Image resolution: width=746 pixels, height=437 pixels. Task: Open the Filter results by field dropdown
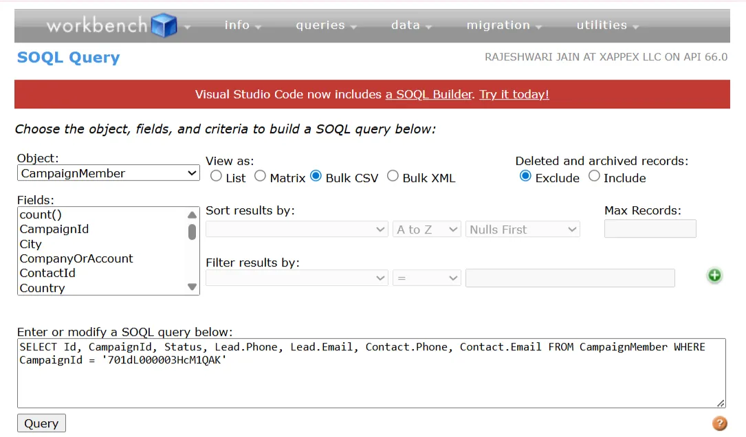click(x=297, y=278)
